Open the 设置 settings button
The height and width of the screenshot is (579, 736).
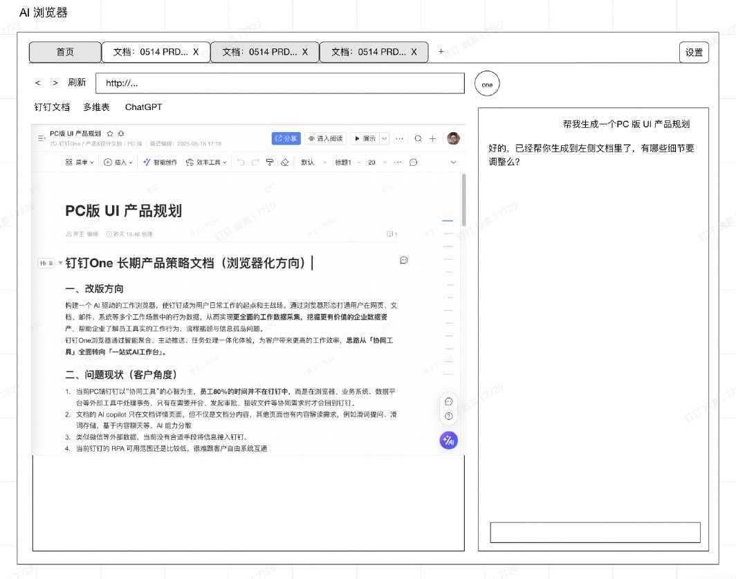pyautogui.click(x=694, y=52)
